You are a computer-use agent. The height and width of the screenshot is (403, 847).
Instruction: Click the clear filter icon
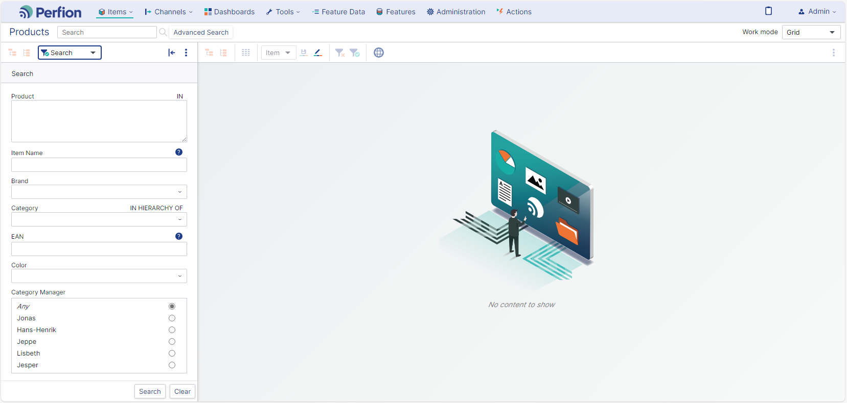tap(340, 53)
